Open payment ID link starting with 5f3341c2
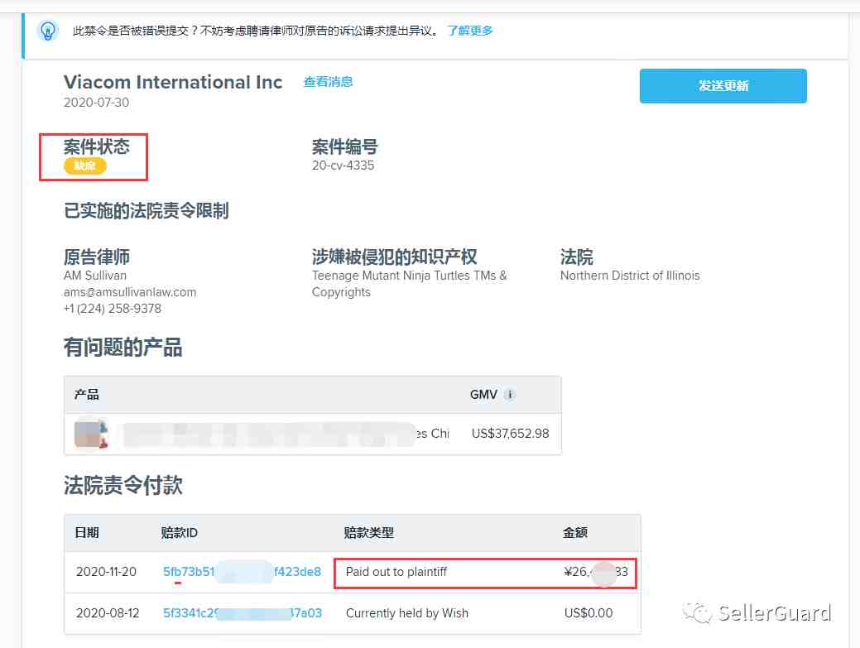The height and width of the screenshot is (648, 860). (243, 613)
